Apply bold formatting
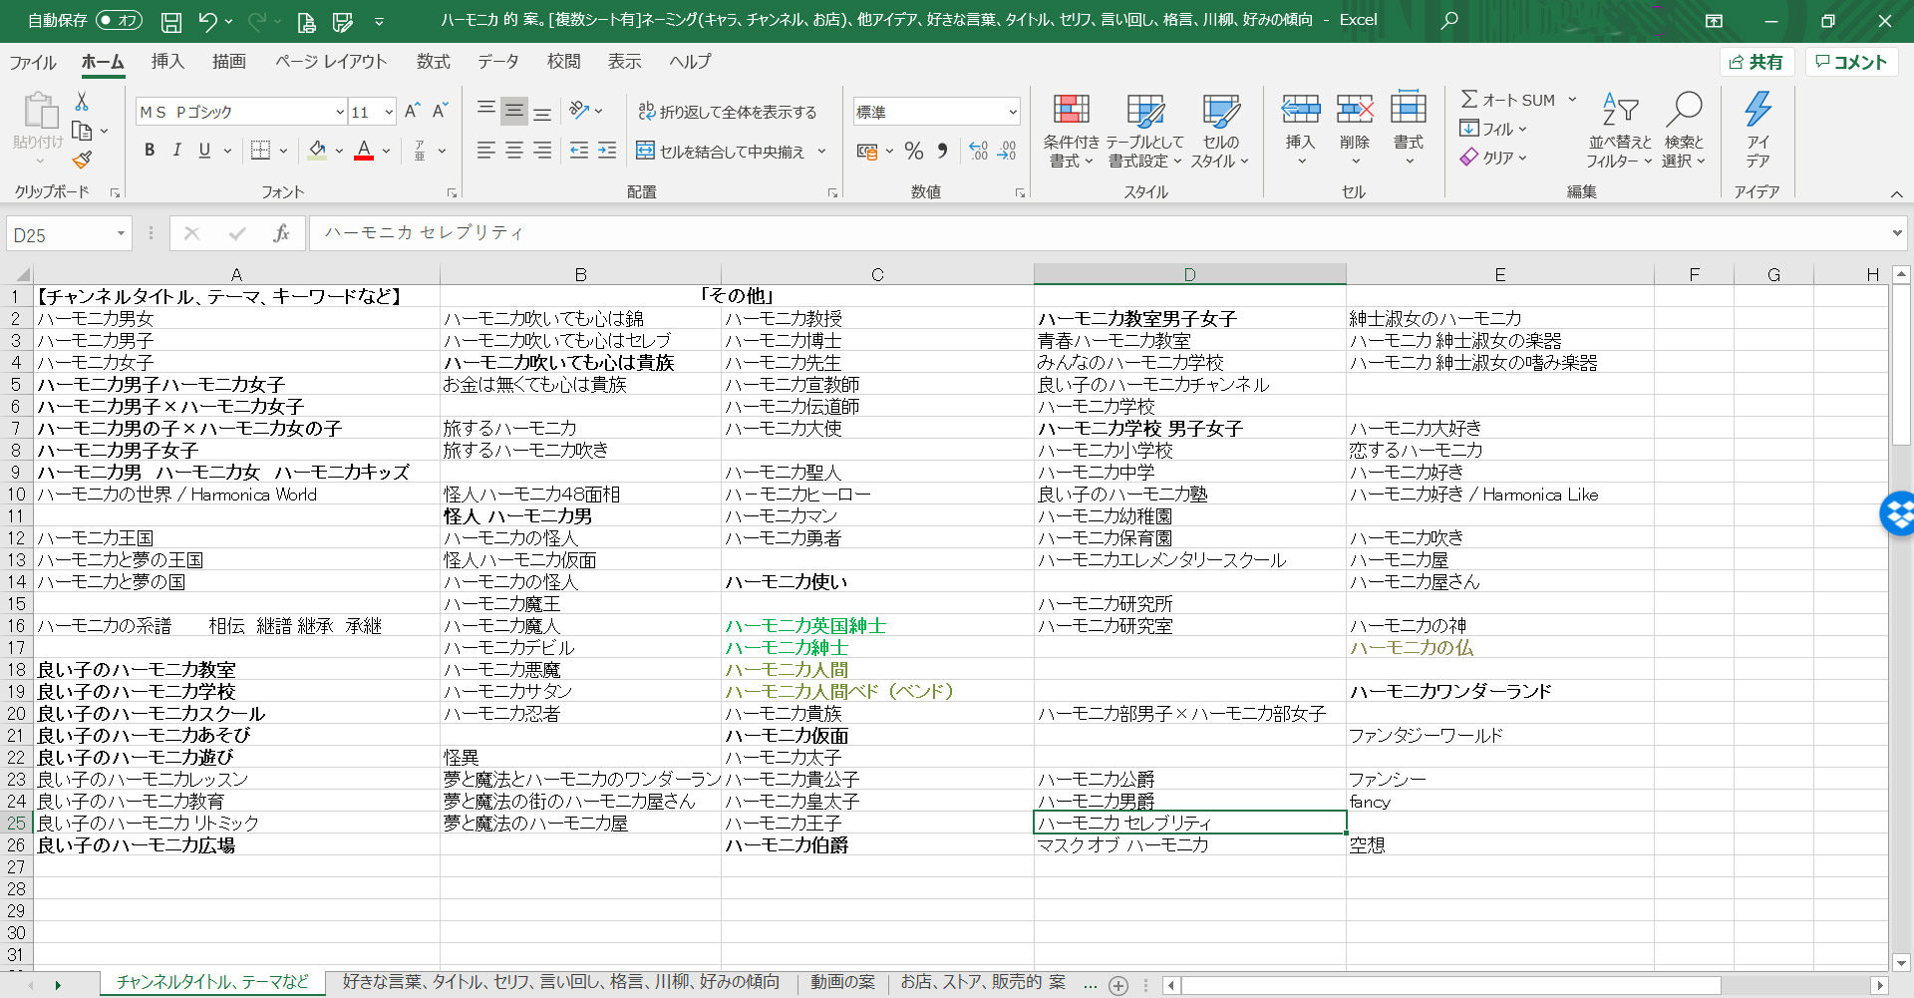1914x998 pixels. pos(150,150)
